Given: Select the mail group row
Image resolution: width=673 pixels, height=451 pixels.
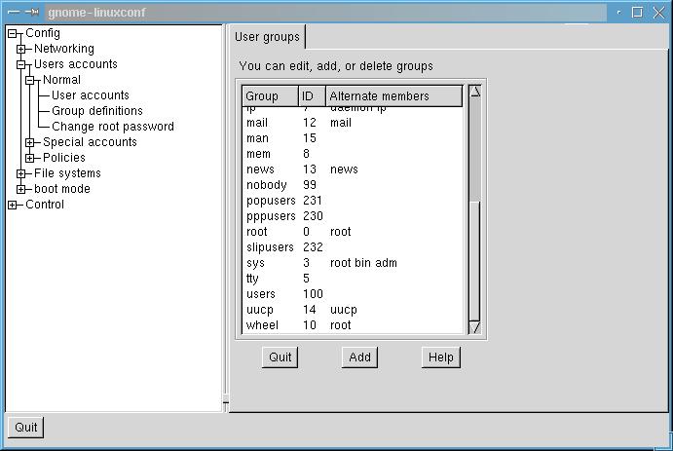Looking at the screenshot, I should (x=353, y=123).
